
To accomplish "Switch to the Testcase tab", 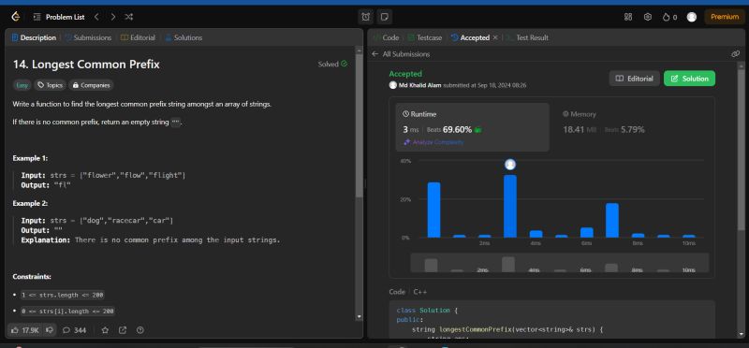I will tap(426, 37).
